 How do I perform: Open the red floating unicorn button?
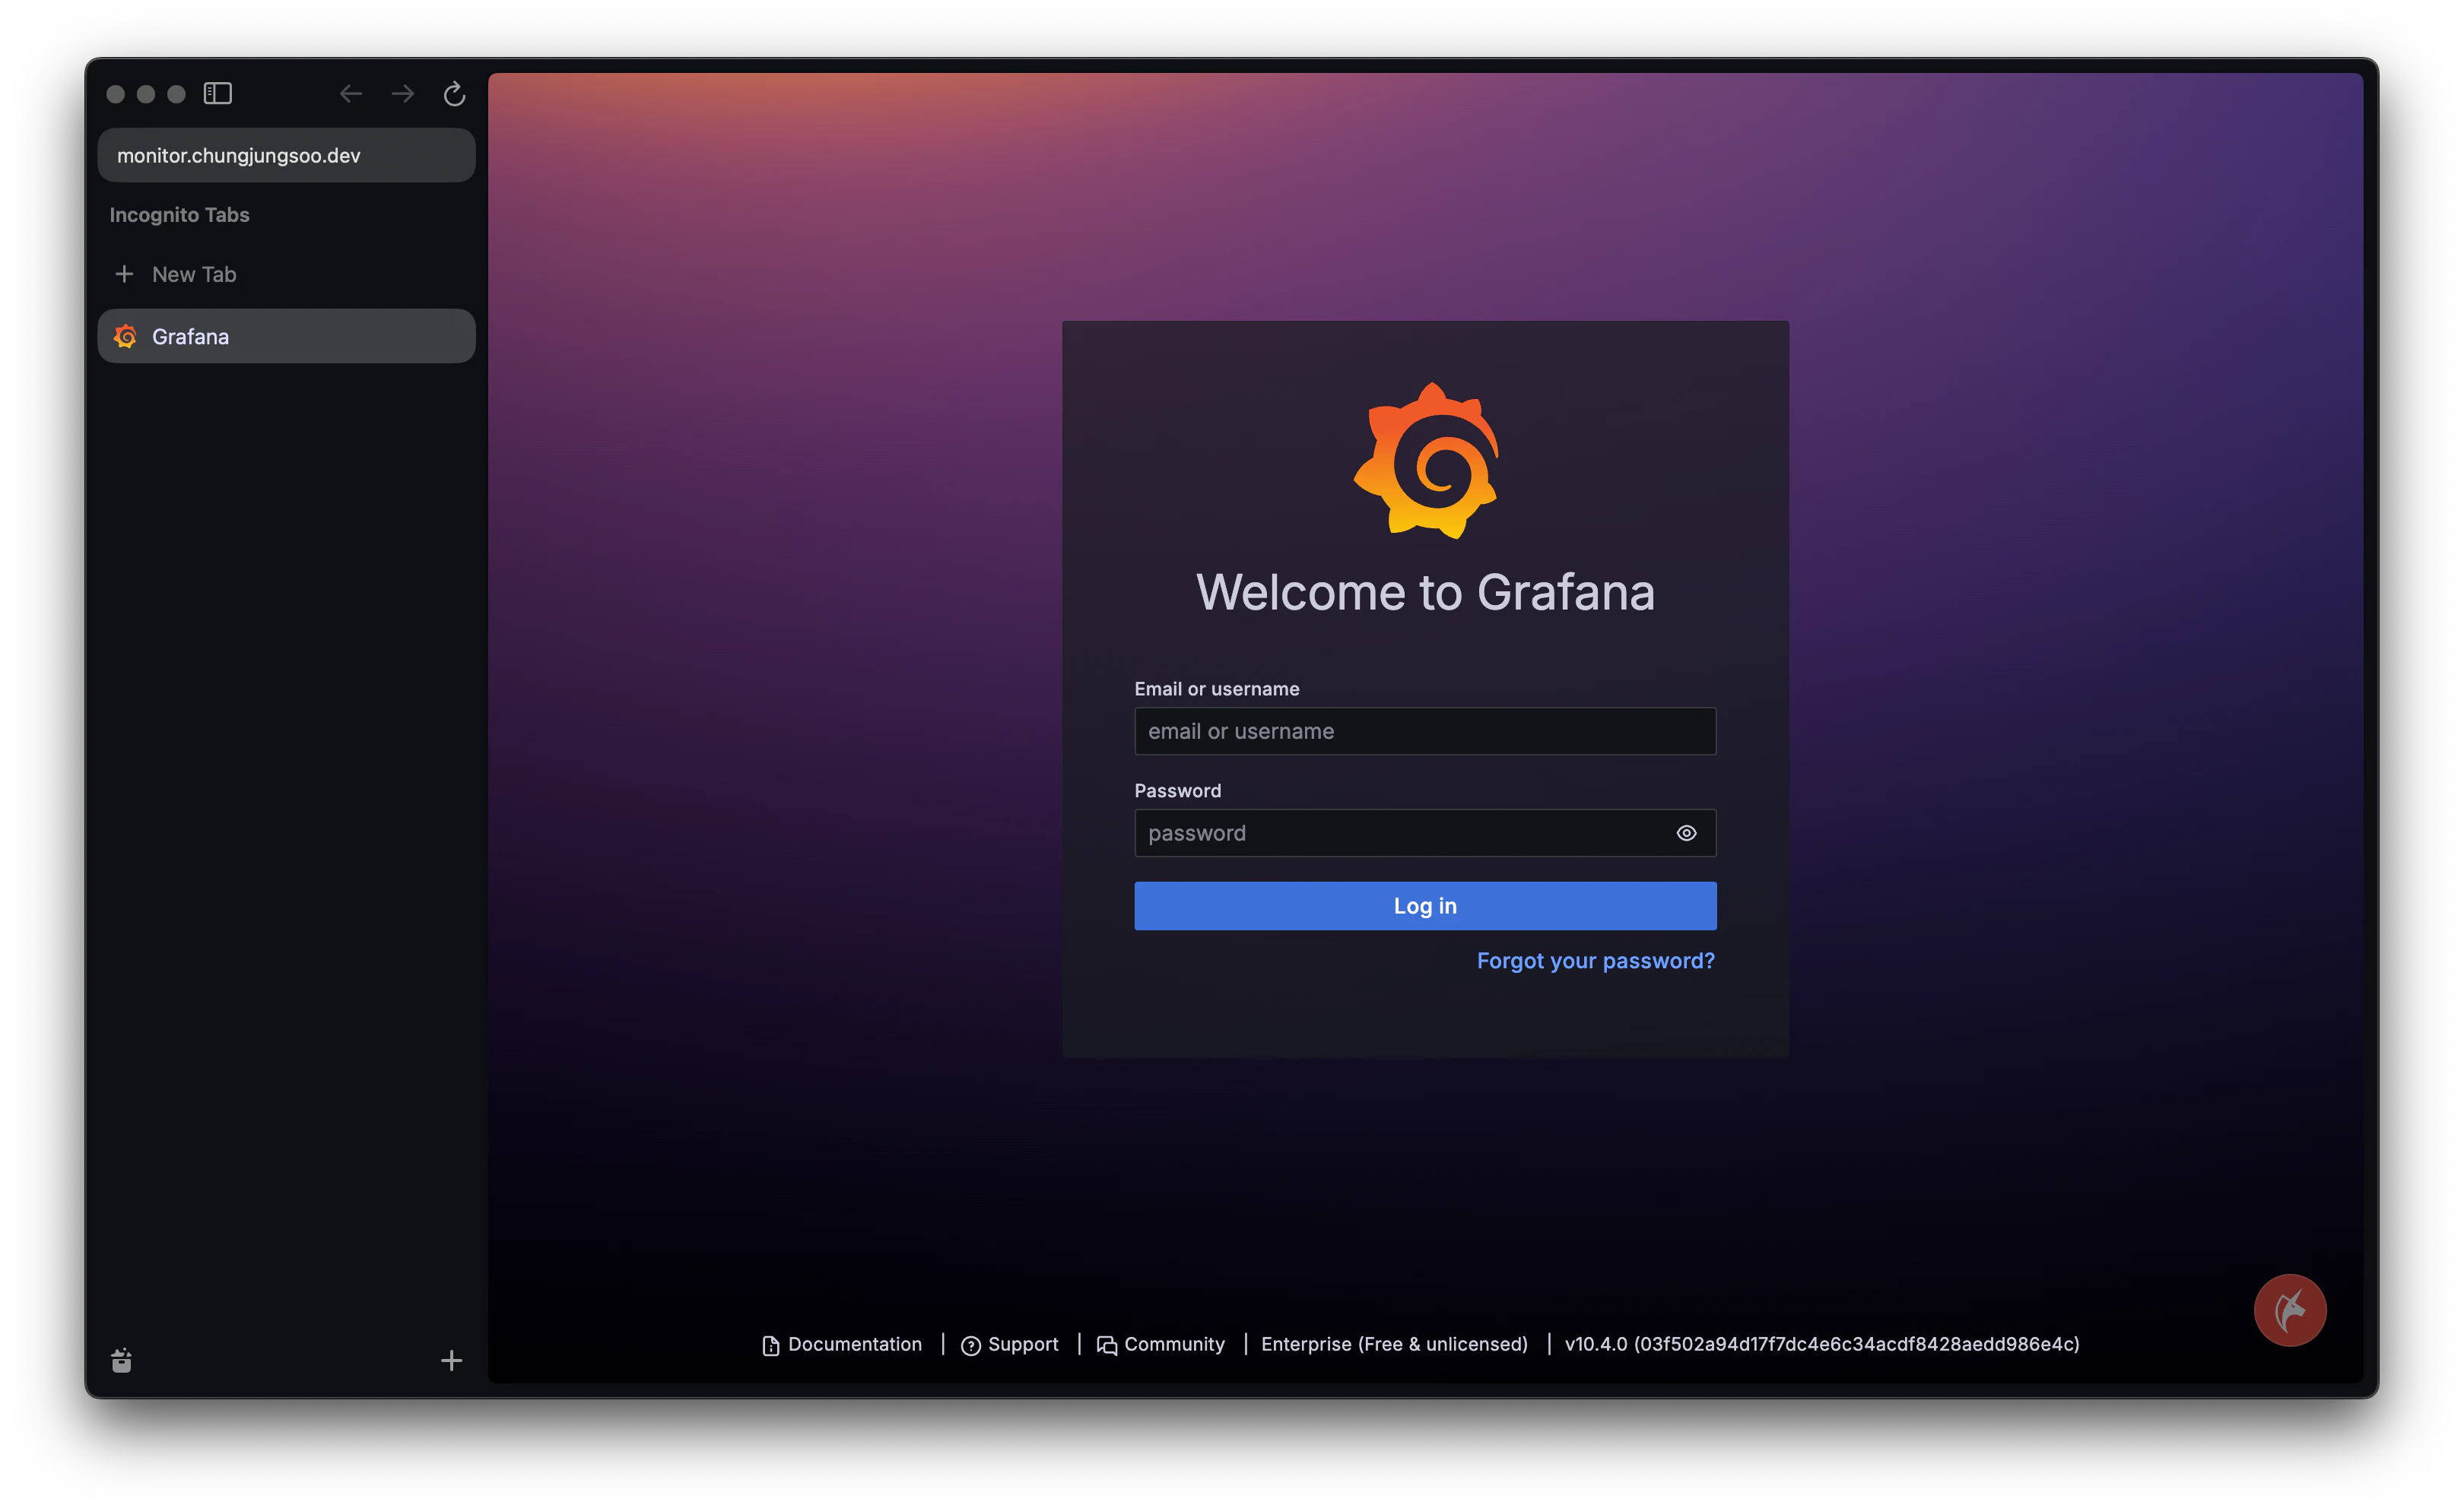coord(2290,1310)
